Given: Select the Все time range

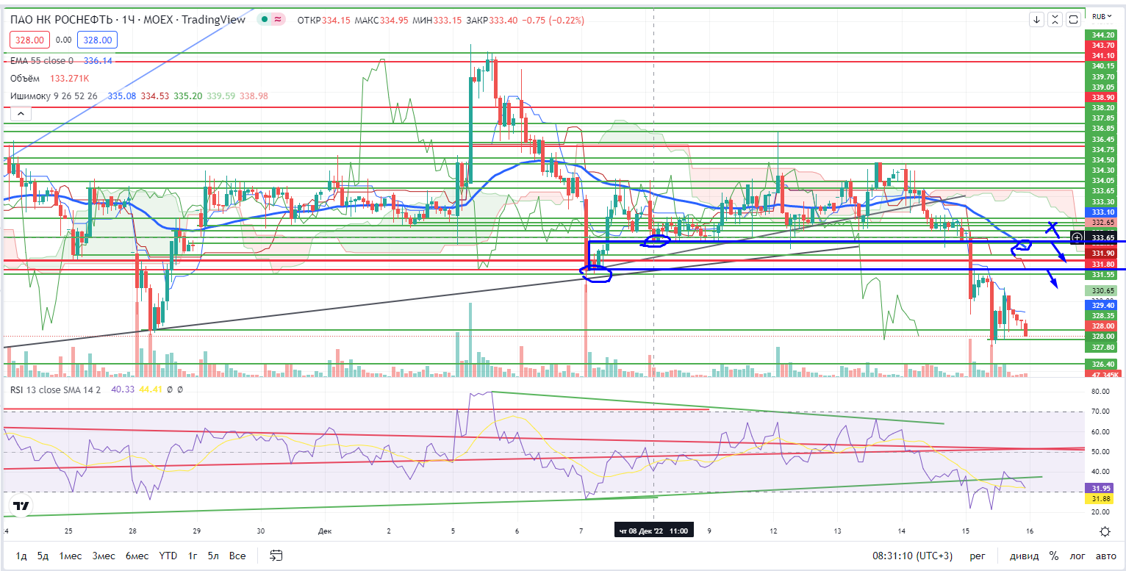Looking at the screenshot, I should 237,556.
